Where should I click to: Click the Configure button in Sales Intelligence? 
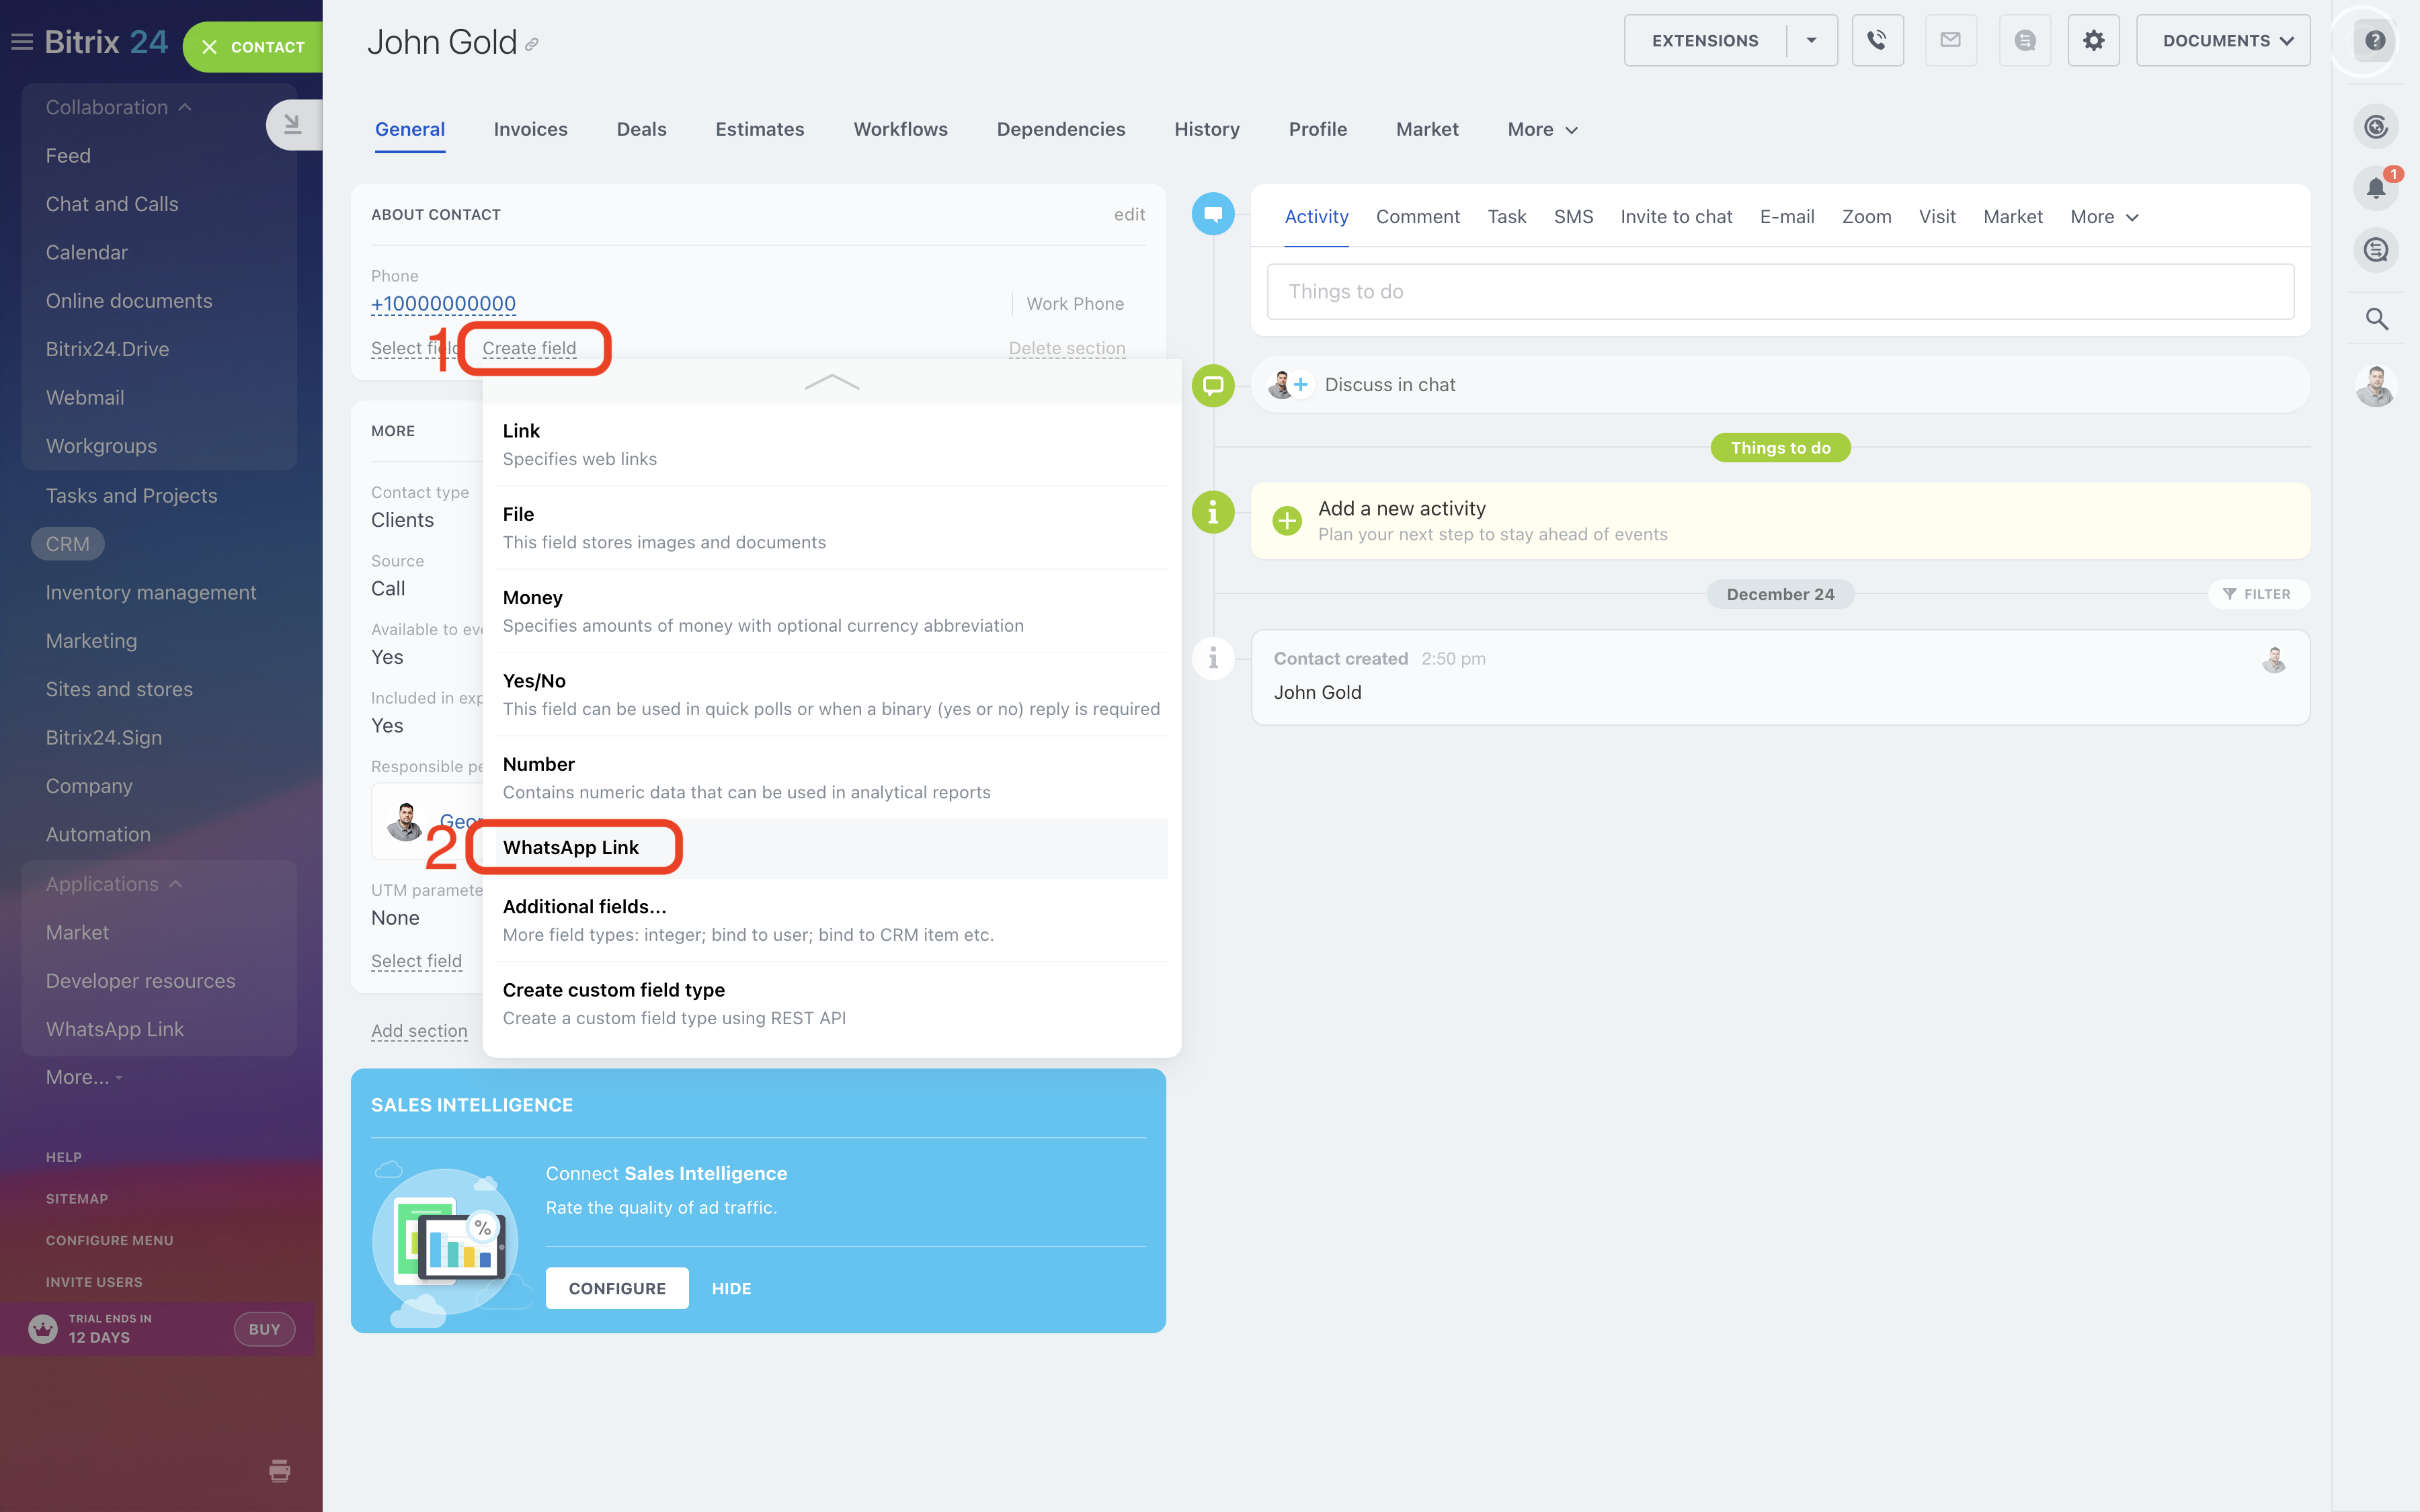click(x=617, y=1288)
